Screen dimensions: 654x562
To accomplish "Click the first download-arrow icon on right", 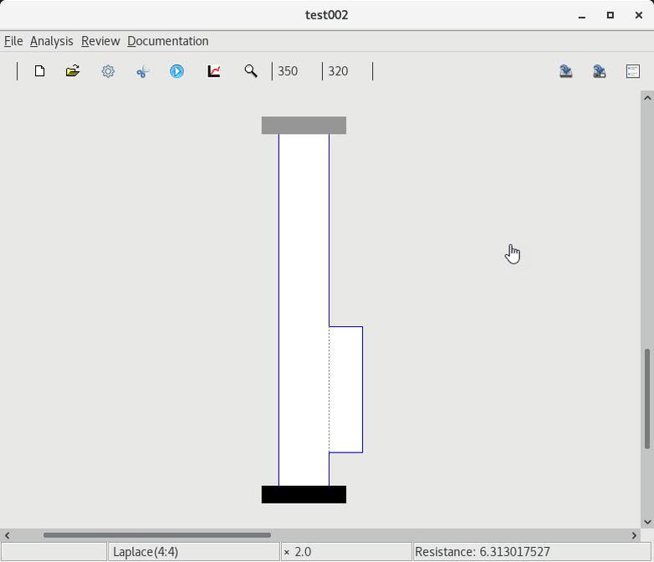I will (566, 71).
